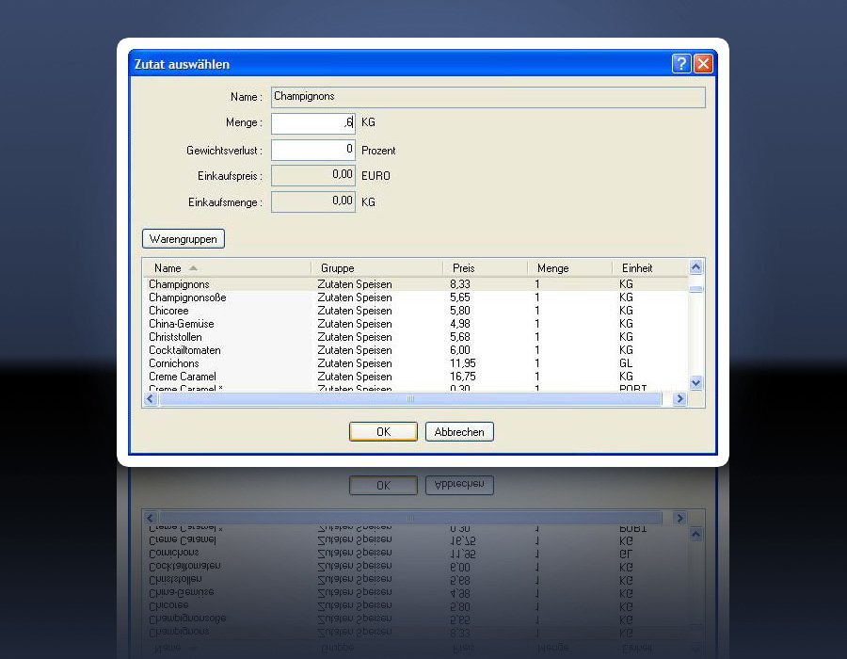847x659 pixels.
Task: Click price 4,98 in the China-Gemüse row
Action: 459,324
